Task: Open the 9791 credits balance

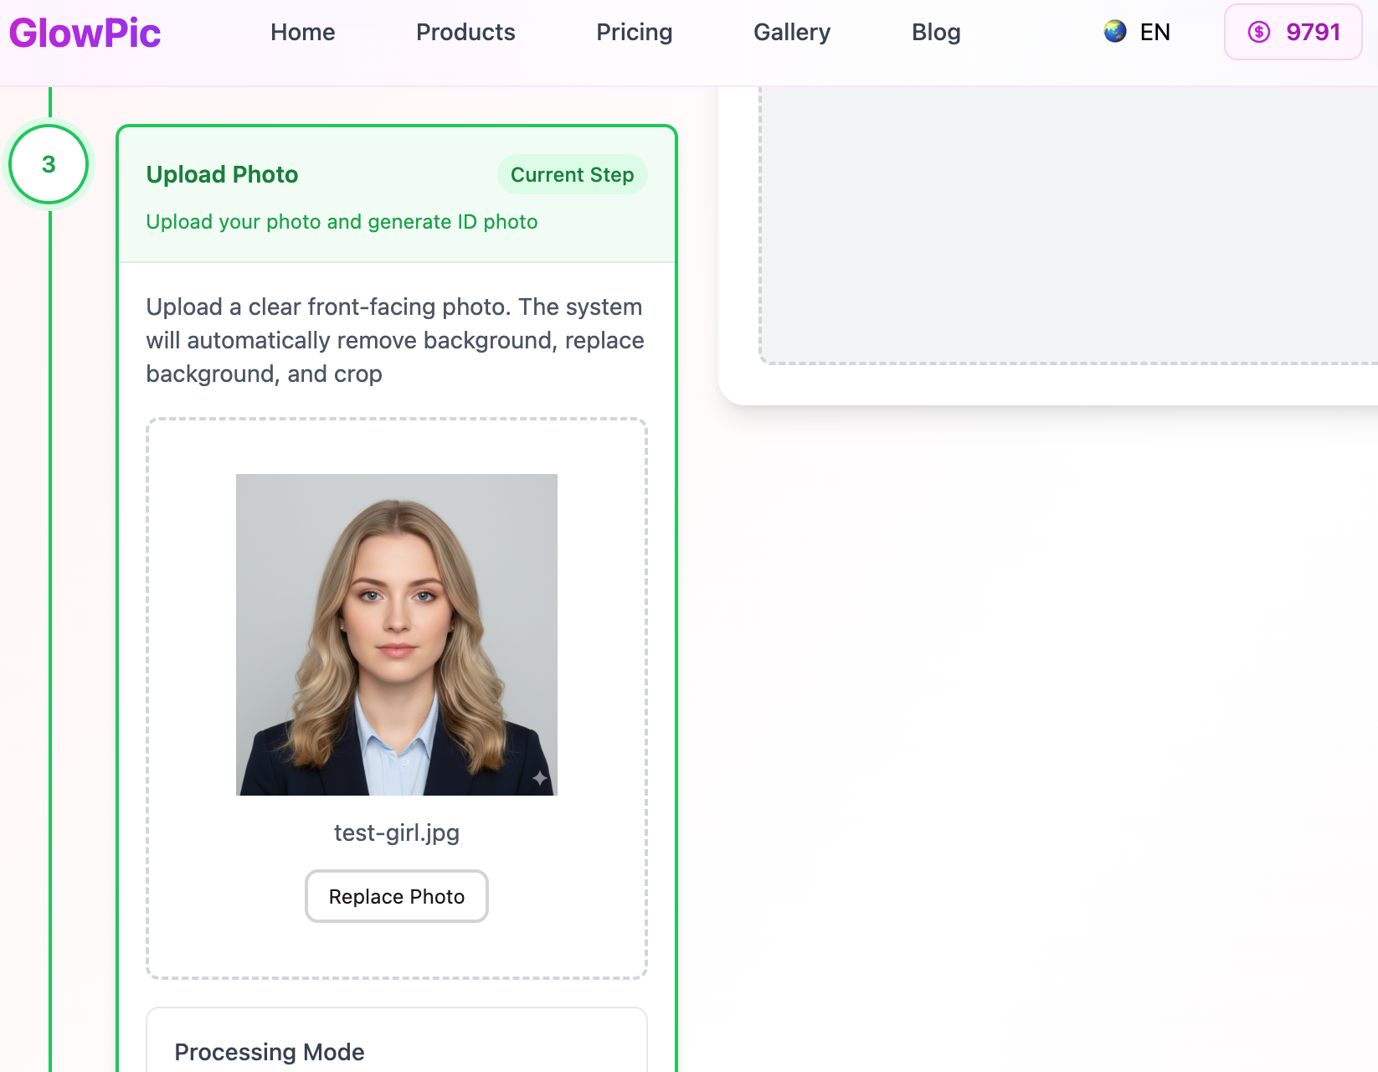Action: [x=1313, y=32]
